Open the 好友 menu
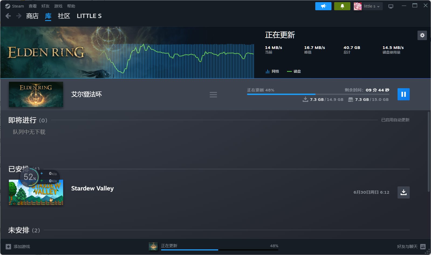Viewport: 431px width, 255px height. (x=45, y=6)
